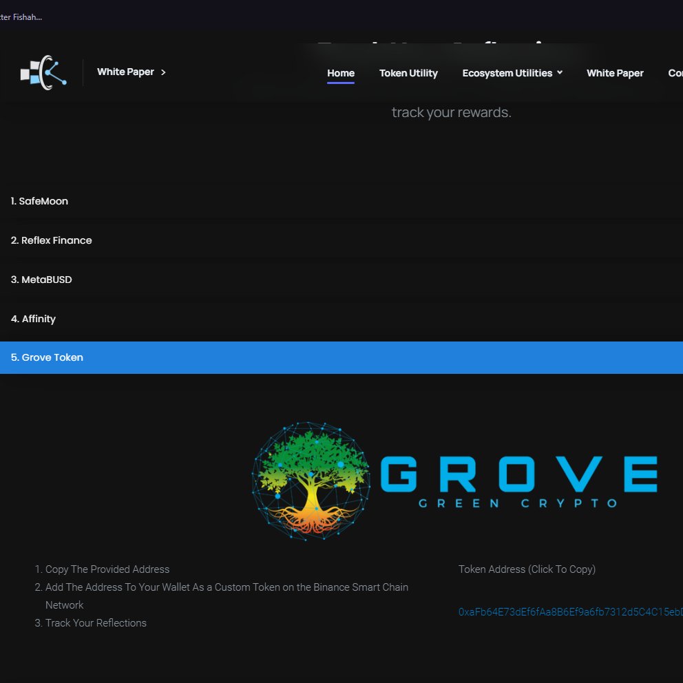Collapse the highlighted Grove Token section

pyautogui.click(x=47, y=357)
